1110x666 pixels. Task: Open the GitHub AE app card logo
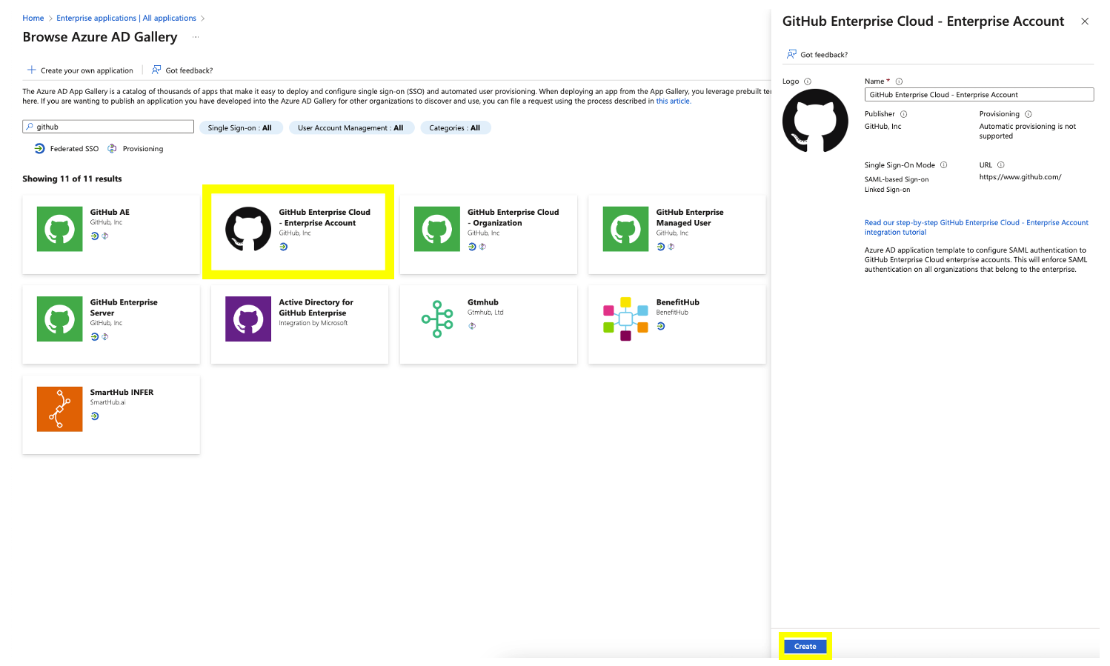(59, 229)
